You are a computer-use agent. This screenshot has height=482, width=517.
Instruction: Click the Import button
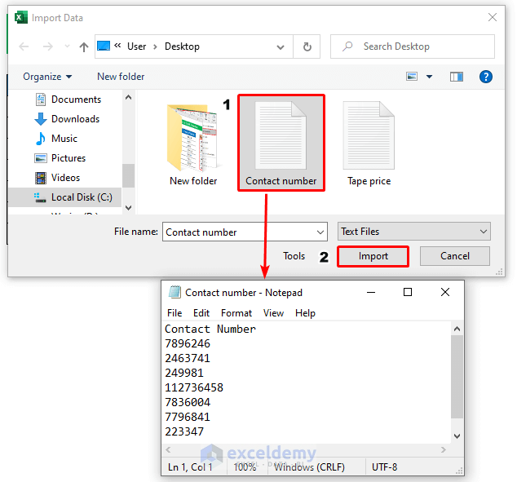[373, 256]
